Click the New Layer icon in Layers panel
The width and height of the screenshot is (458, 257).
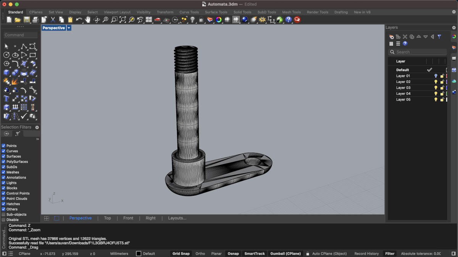[391, 37]
